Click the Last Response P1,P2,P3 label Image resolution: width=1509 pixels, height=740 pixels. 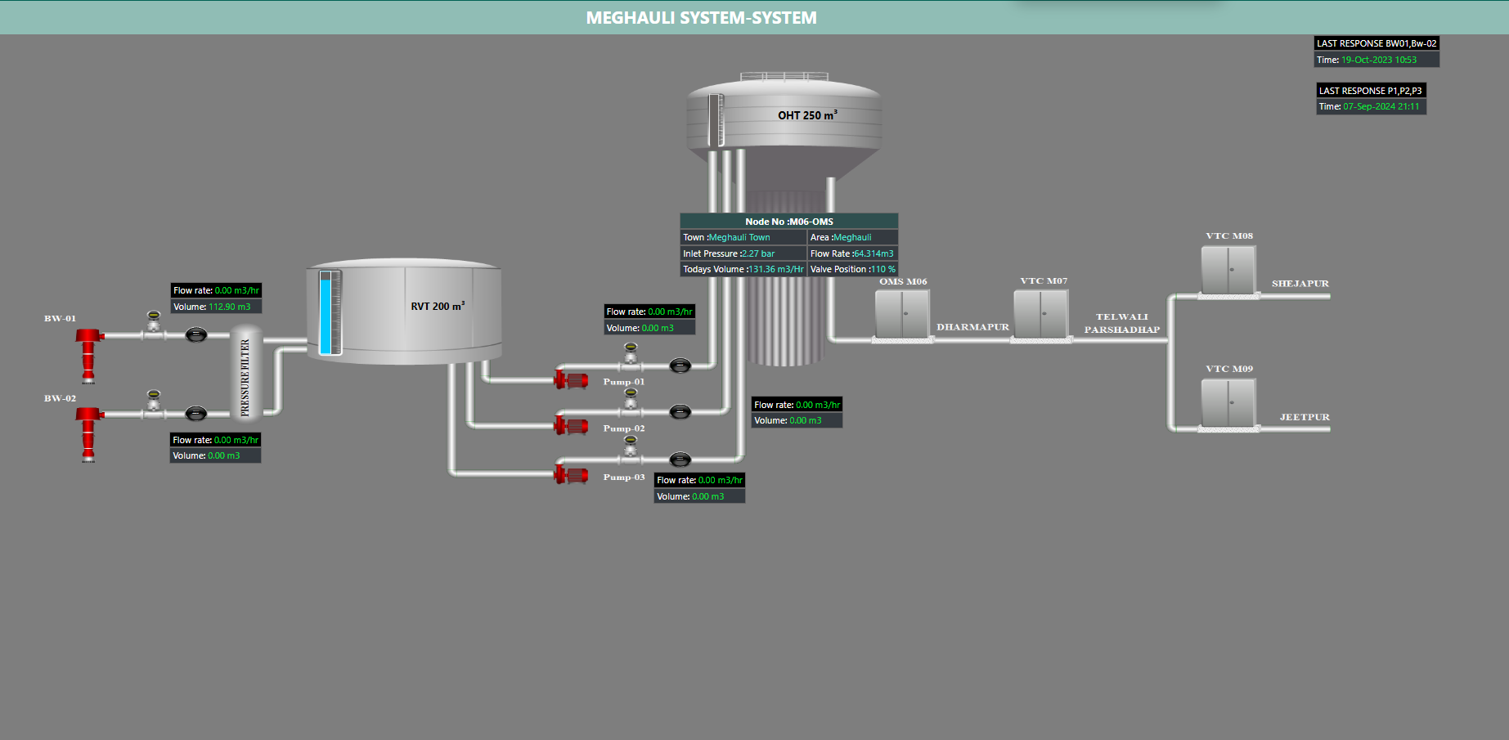coord(1371,91)
